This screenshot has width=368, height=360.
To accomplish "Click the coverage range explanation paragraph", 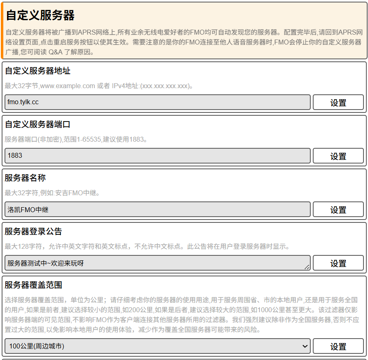I will tap(181, 315).
